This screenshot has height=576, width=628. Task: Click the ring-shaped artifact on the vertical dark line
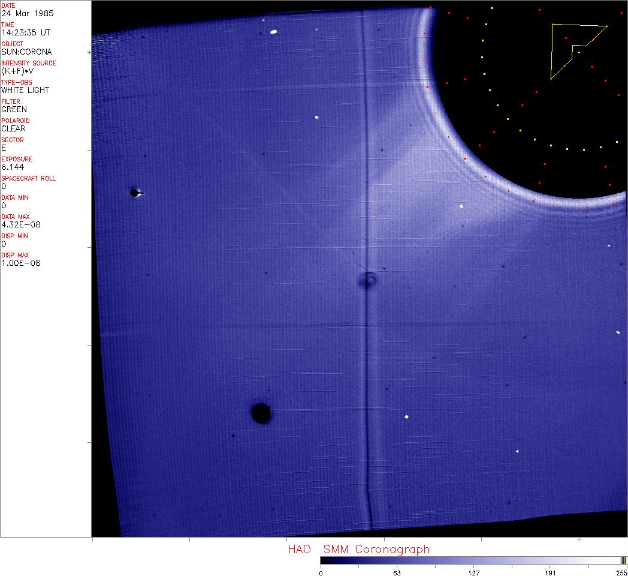369,279
